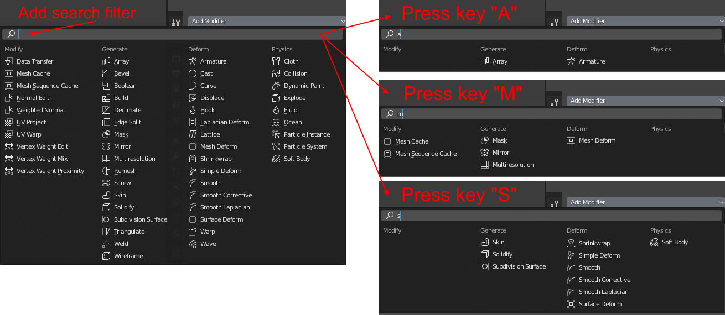
Task: Click the Edge Split modifier icon
Action: point(107,122)
